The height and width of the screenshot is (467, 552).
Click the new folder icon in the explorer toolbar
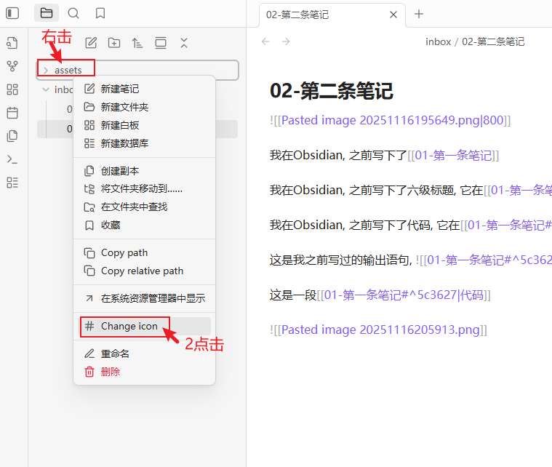coord(114,43)
